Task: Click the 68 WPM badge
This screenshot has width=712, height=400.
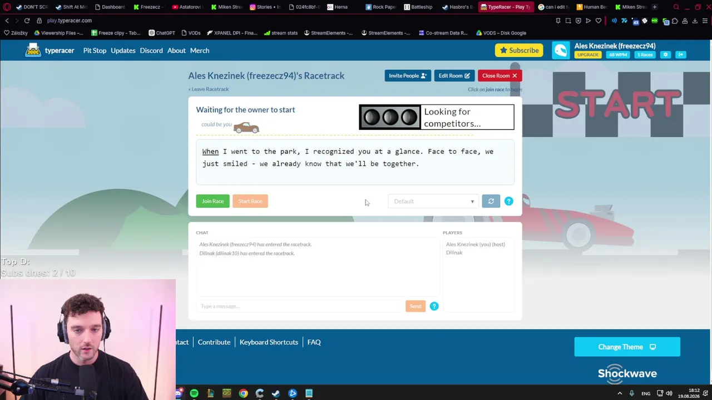Action: click(x=618, y=55)
